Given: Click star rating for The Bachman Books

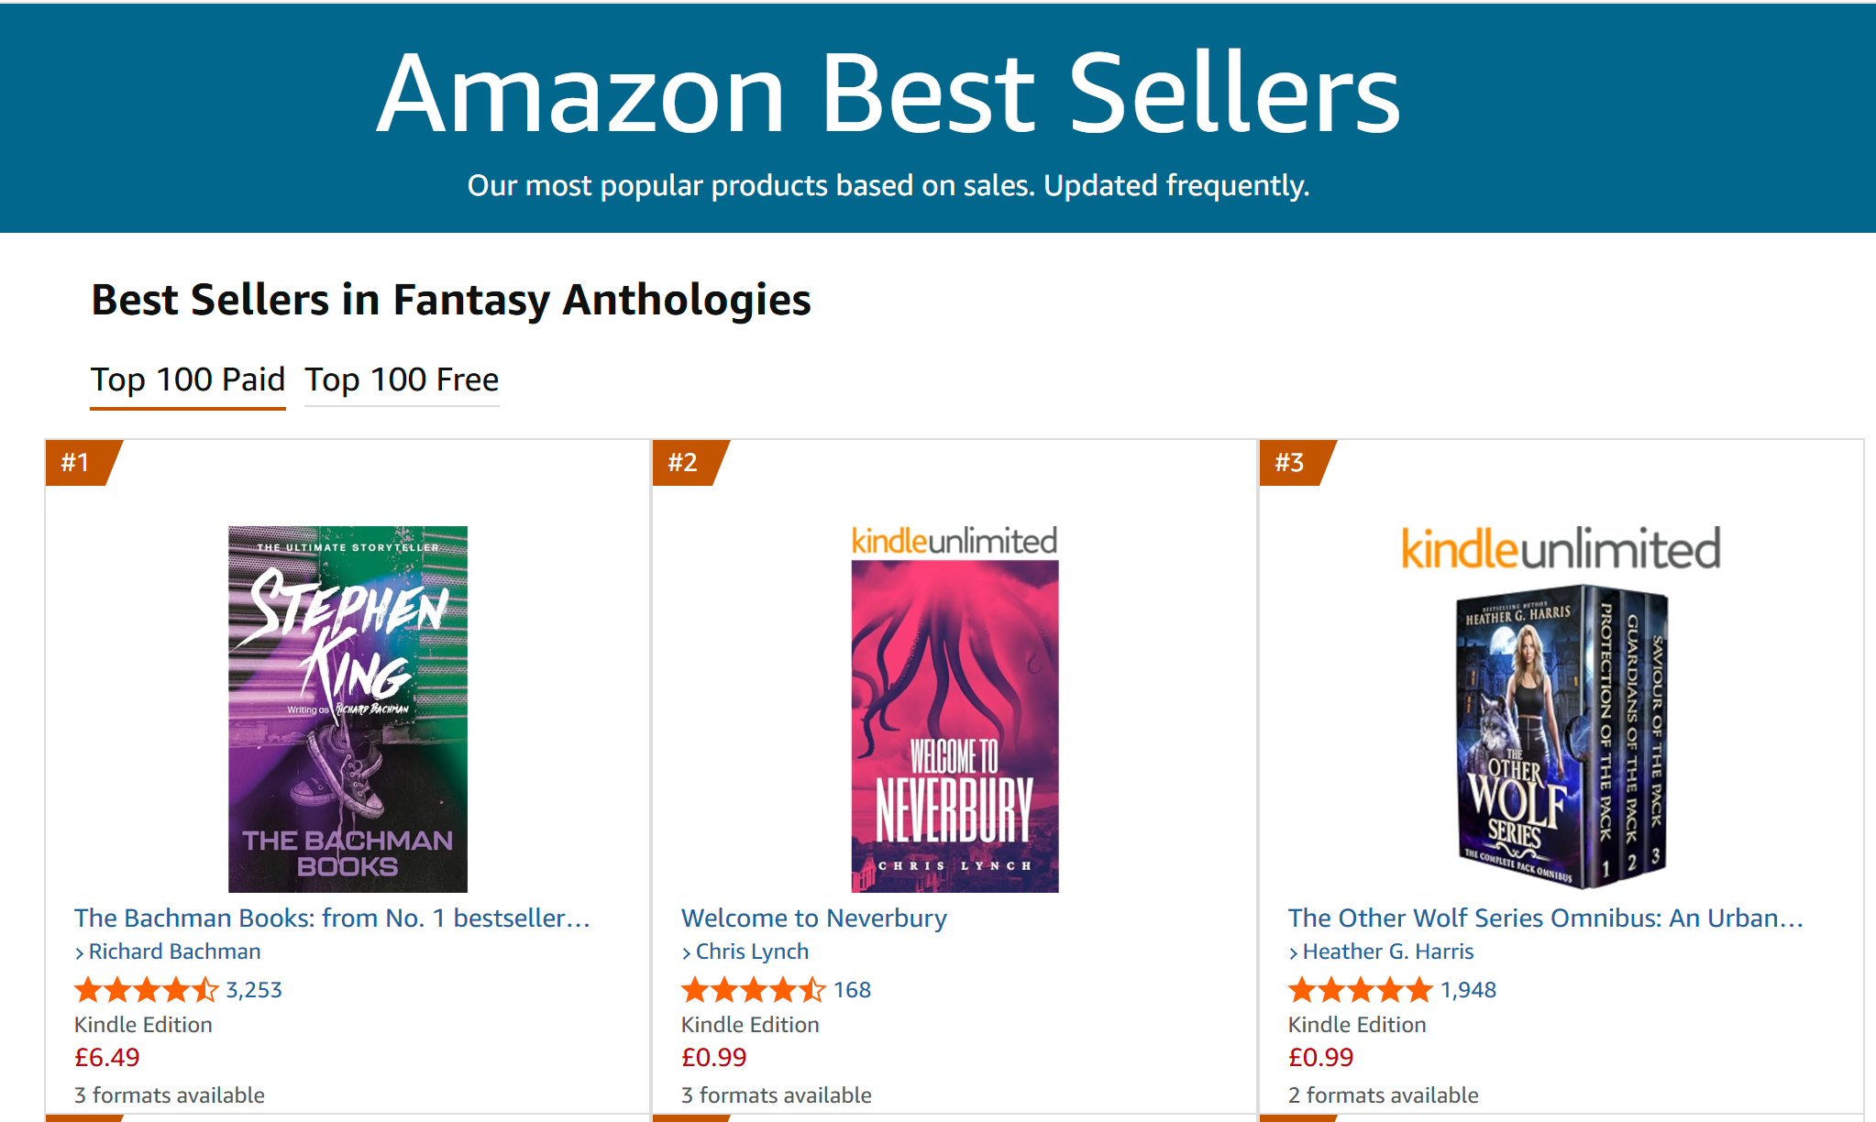Looking at the screenshot, I should [147, 990].
